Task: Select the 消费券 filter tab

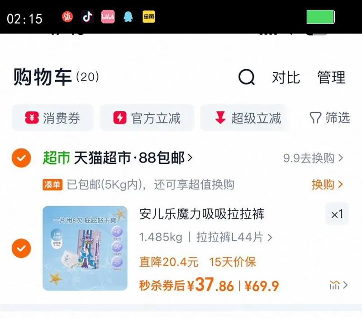Action: 52,118
